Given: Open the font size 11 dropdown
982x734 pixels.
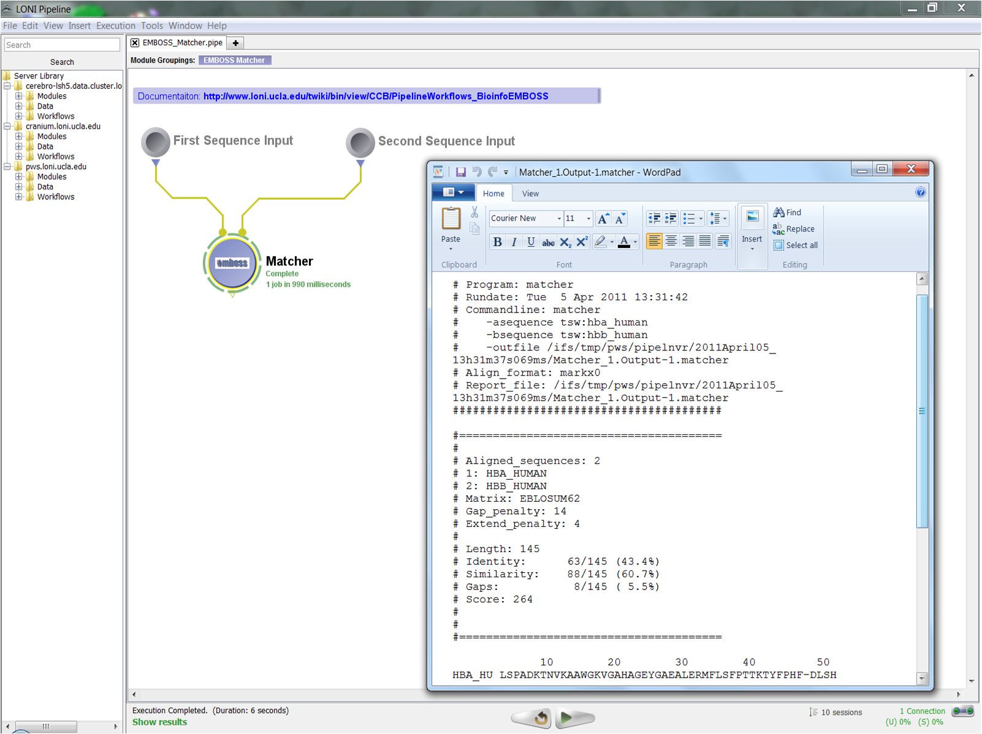Looking at the screenshot, I should tap(588, 219).
